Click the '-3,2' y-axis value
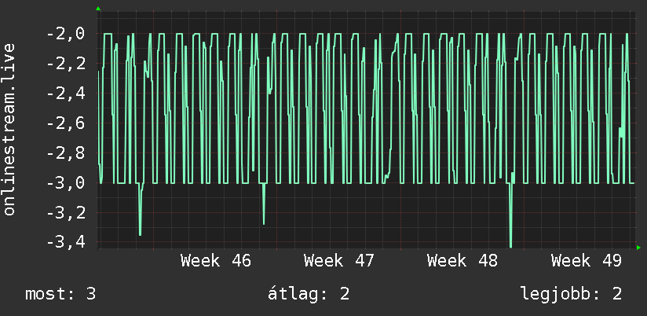Viewport: 647px width, 316px height. (x=66, y=213)
